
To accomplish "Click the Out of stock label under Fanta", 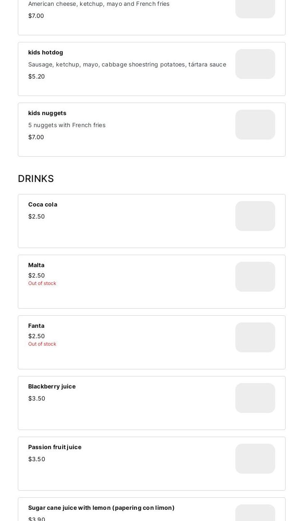I will [x=42, y=344].
